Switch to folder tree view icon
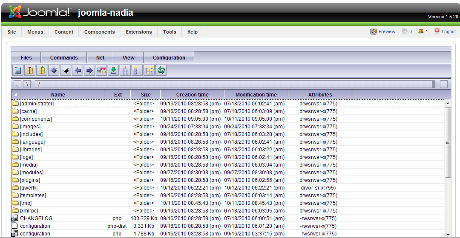 [x=149, y=71]
